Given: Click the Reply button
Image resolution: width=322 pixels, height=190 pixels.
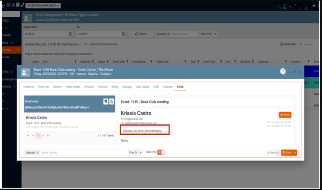Looking at the screenshot, I should pyautogui.click(x=285, y=115).
